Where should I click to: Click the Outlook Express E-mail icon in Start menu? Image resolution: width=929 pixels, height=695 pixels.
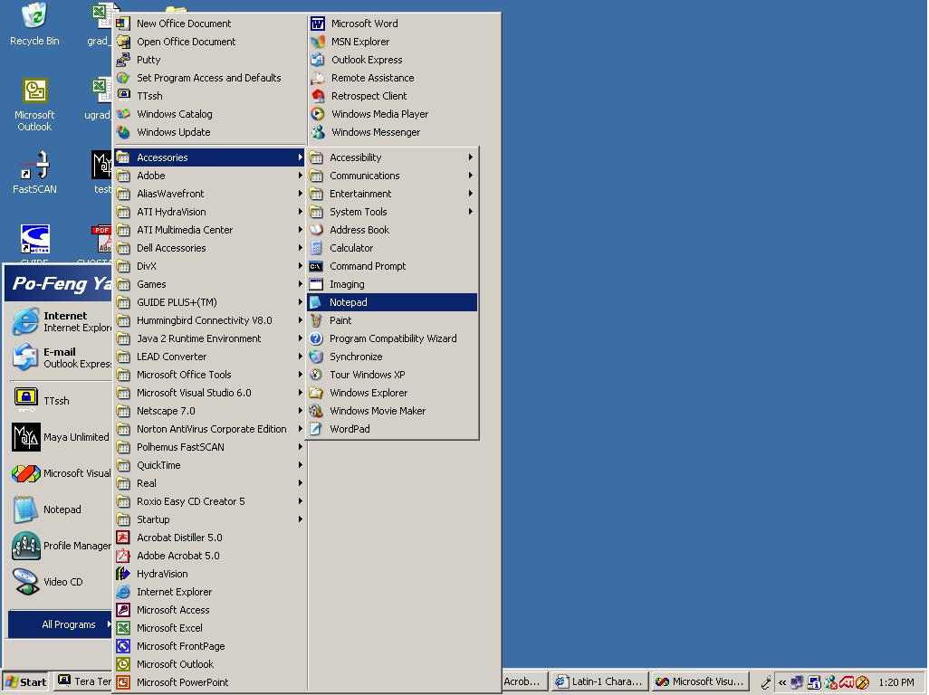(25, 357)
